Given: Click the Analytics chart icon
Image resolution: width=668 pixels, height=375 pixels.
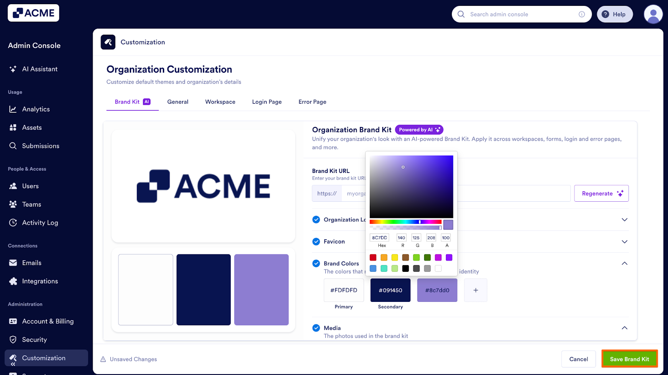Looking at the screenshot, I should click(13, 109).
